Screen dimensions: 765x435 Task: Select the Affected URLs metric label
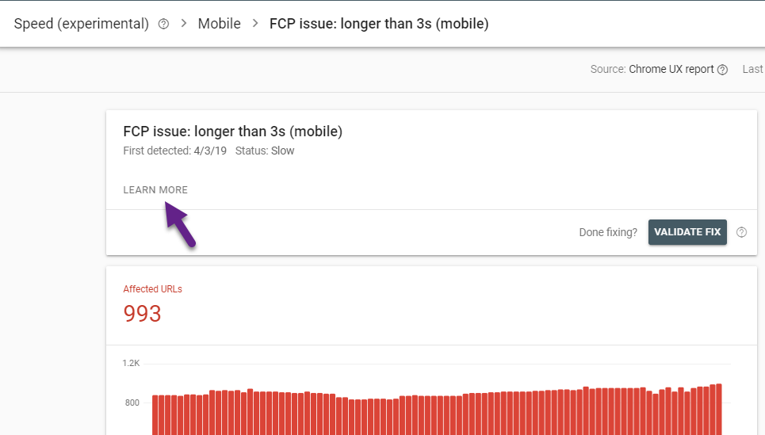152,289
